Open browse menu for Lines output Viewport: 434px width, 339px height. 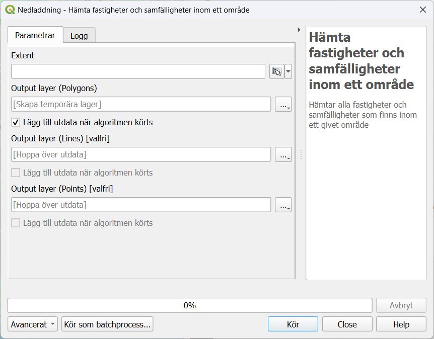[283, 154]
